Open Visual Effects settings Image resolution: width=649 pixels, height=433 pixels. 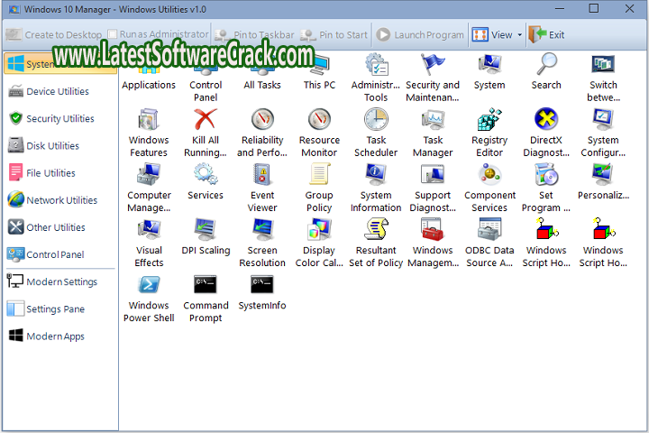click(149, 244)
